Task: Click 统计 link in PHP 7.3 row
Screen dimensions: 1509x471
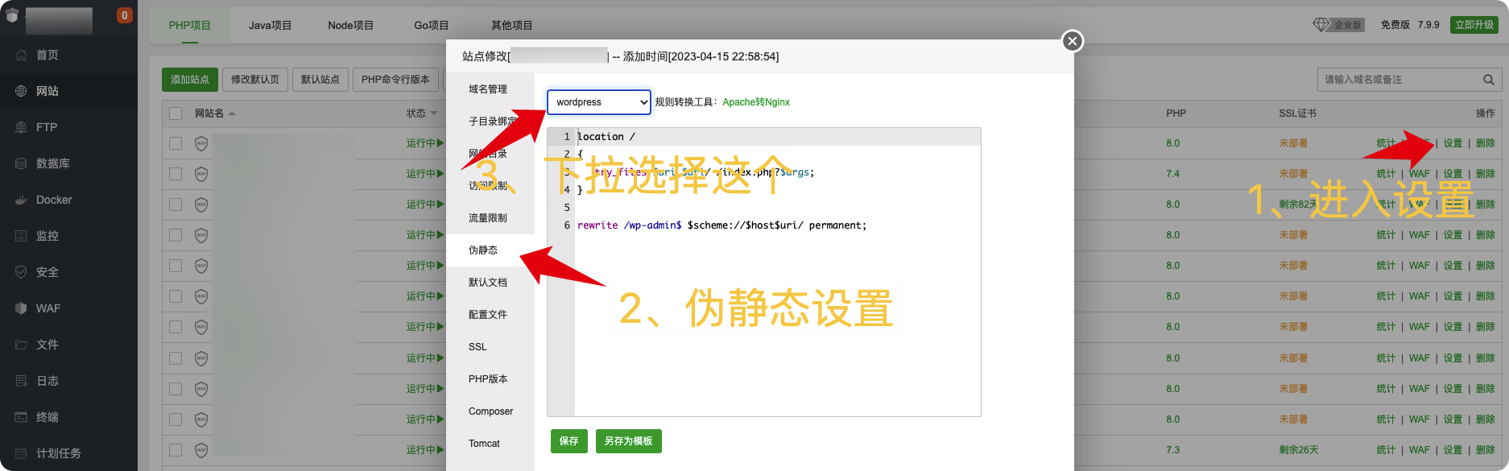Action: (x=1386, y=450)
